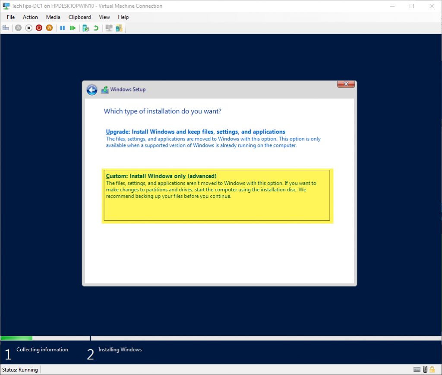Close the Windows Setup dialog

(x=346, y=84)
